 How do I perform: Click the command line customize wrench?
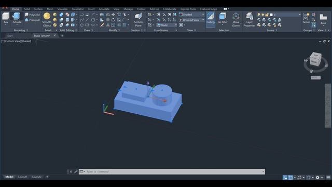pos(76,171)
